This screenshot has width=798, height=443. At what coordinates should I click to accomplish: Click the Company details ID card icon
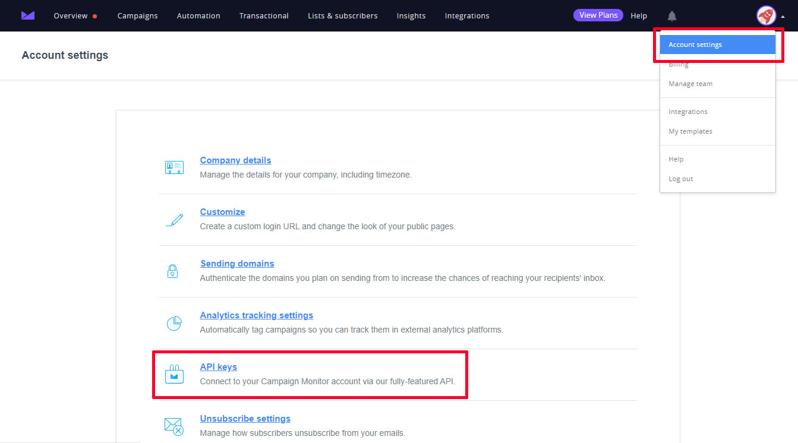[174, 167]
